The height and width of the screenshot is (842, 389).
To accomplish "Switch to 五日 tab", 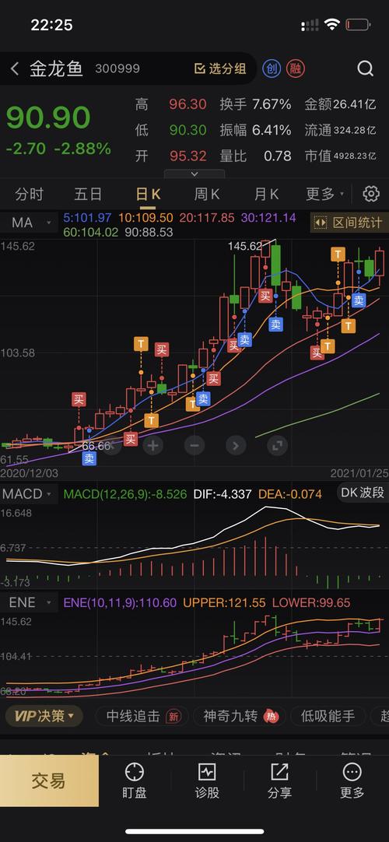I will (x=88, y=194).
